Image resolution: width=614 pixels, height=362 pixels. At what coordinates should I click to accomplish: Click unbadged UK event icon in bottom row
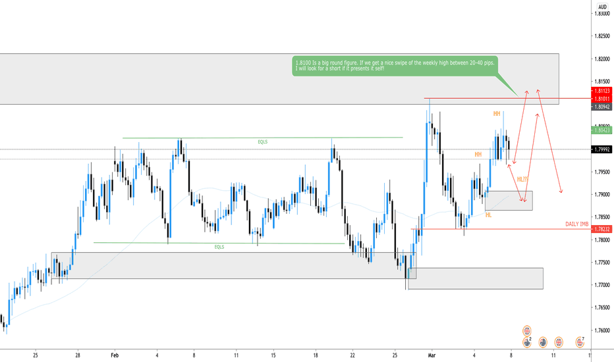tap(559, 342)
